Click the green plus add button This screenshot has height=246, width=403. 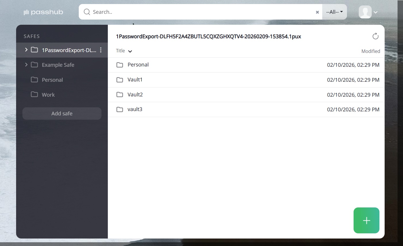[x=366, y=220]
